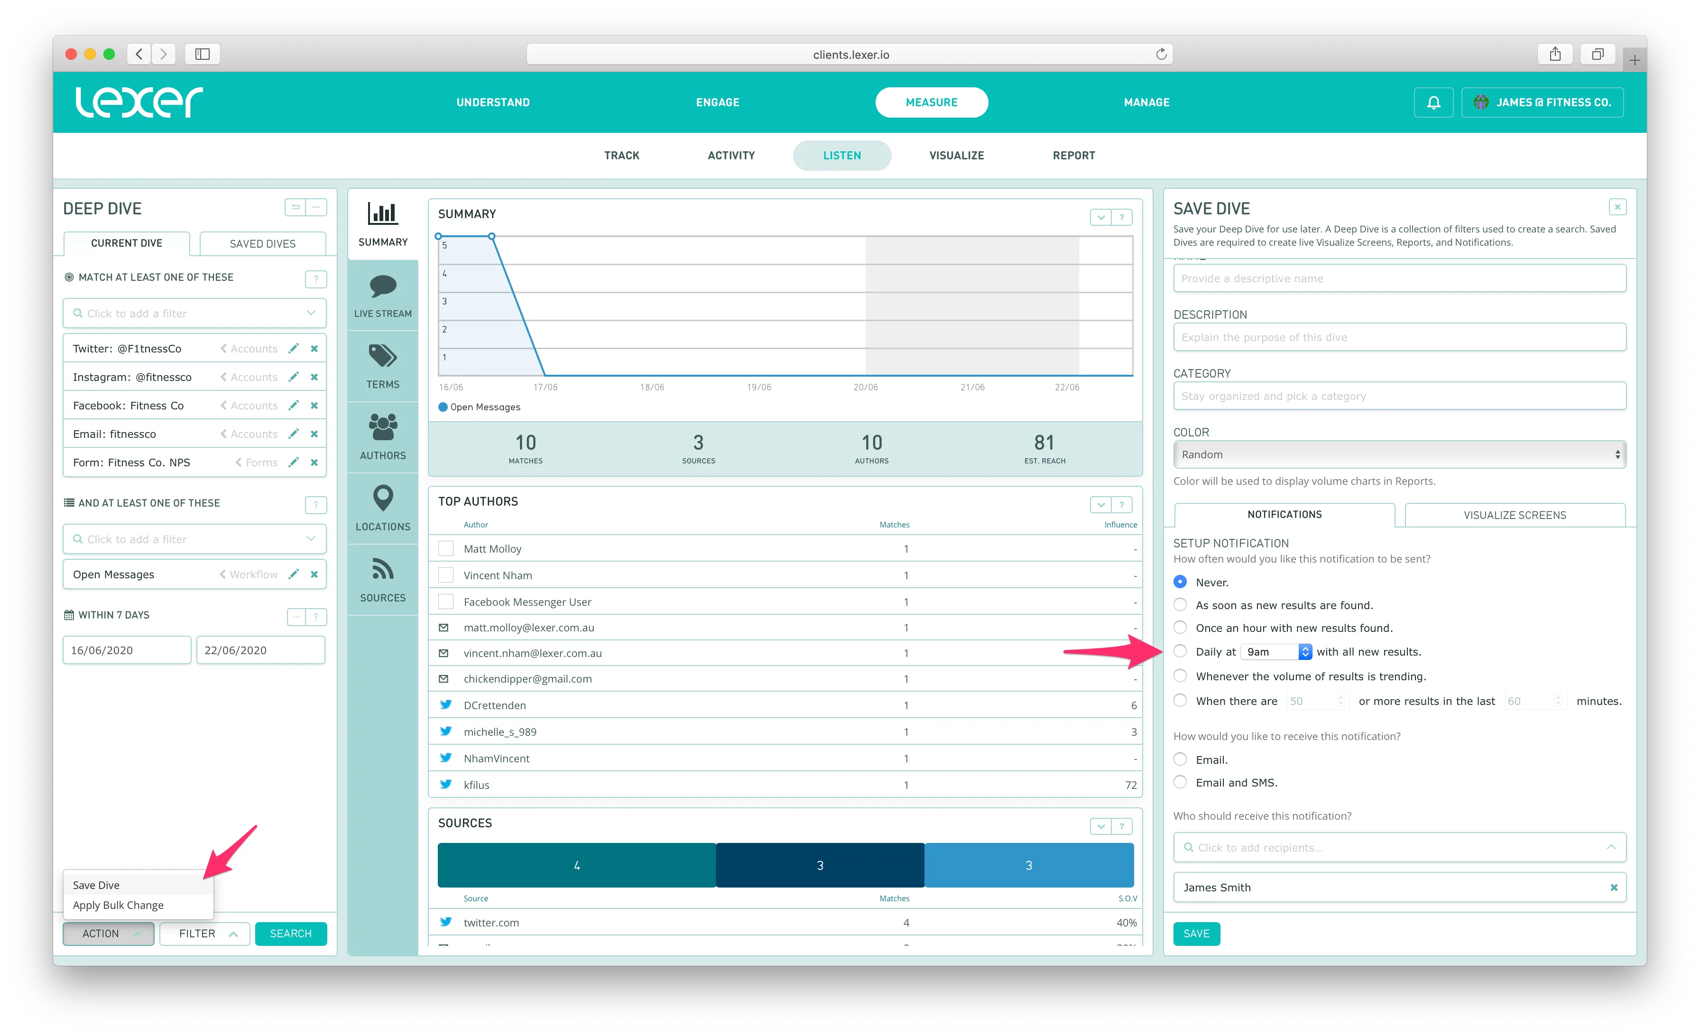Click the notifications bell icon

1433,103
